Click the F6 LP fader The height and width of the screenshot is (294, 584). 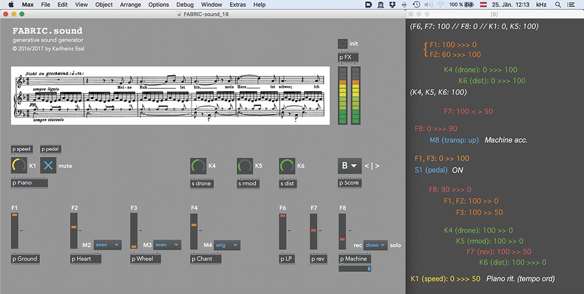283,231
